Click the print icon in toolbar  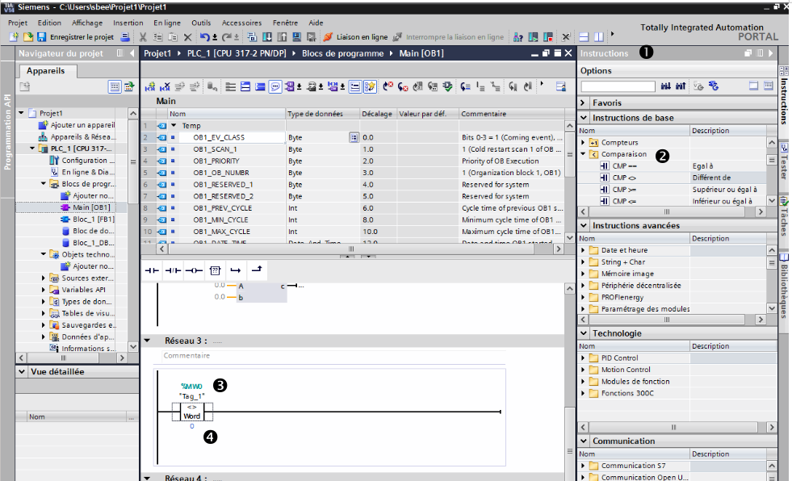click(x=125, y=37)
